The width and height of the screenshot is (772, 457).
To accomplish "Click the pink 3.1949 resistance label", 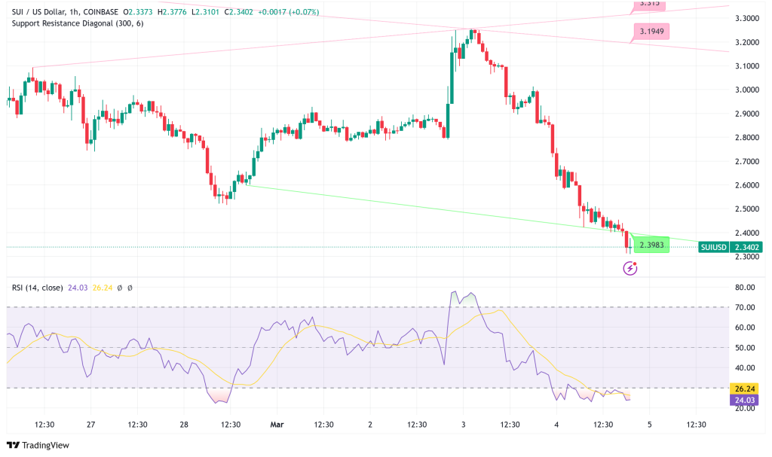I will [651, 32].
